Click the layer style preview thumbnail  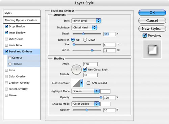152,49
